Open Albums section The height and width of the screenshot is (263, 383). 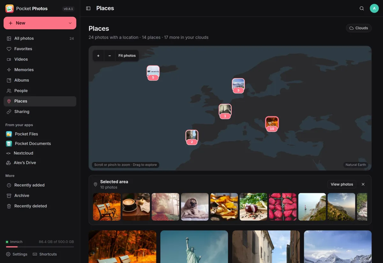click(40, 80)
